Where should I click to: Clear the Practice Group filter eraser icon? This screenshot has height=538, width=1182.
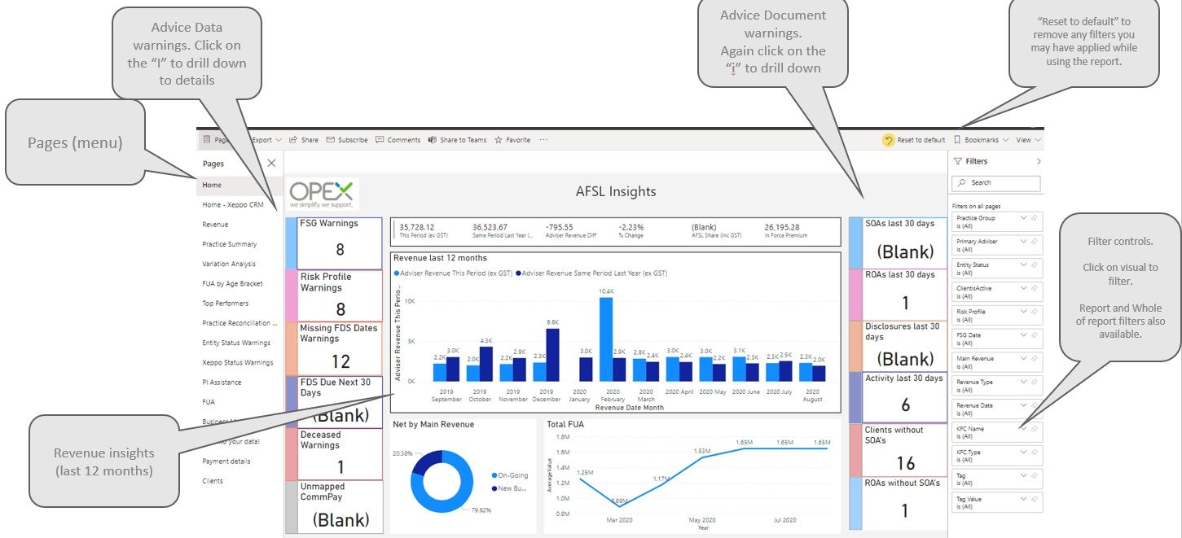(1035, 218)
